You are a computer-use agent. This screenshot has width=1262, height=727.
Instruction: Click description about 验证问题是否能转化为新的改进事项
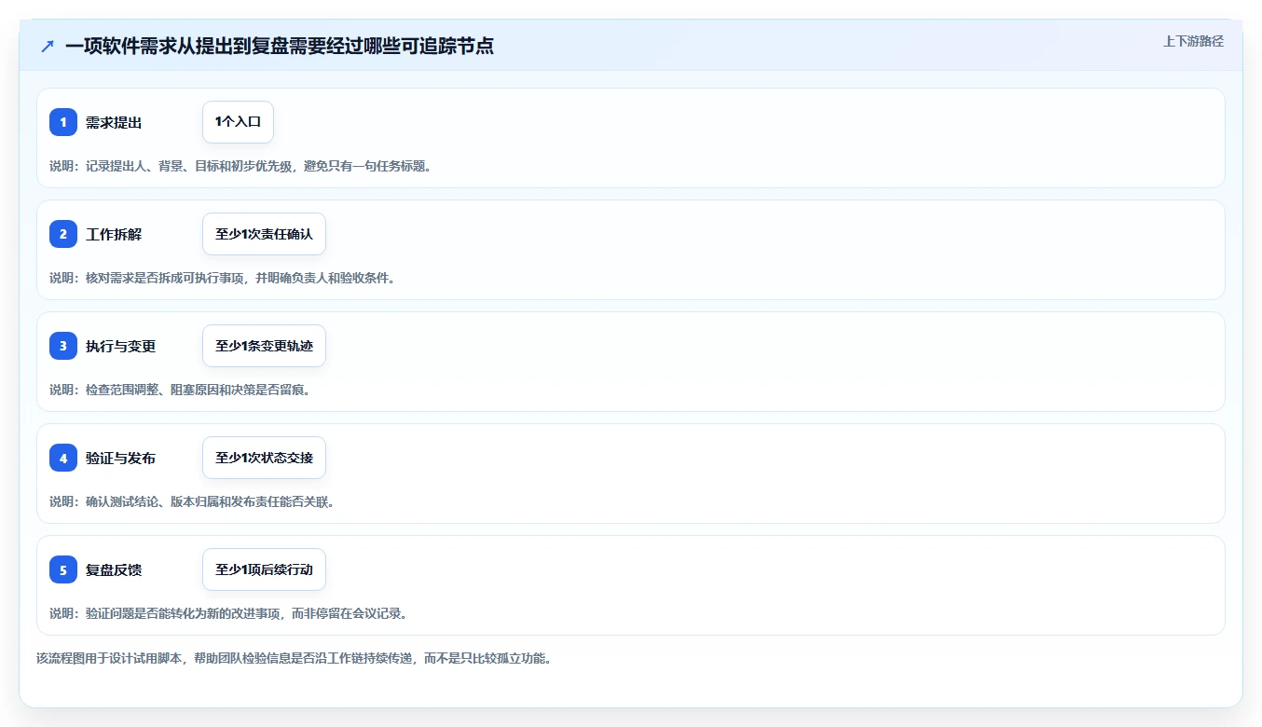coord(228,613)
